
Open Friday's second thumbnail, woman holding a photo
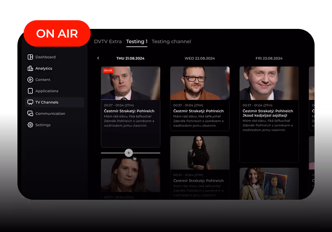269,184
